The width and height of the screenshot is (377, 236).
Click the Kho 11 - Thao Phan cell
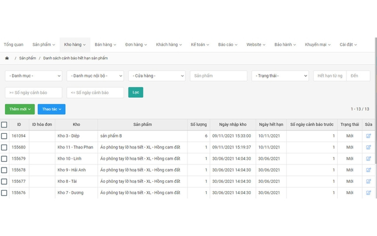coord(75,147)
